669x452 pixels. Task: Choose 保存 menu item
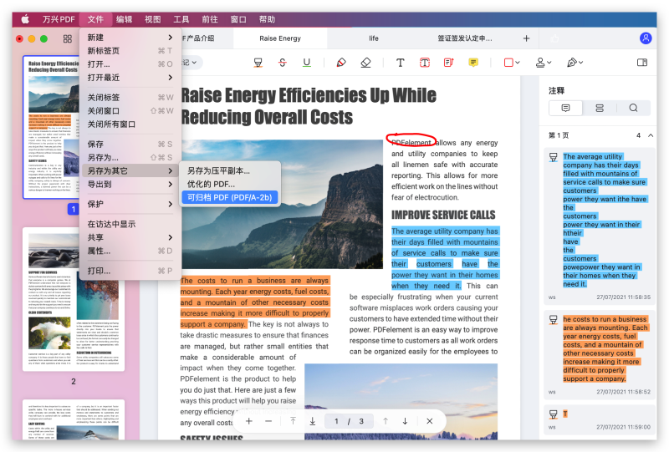click(130, 145)
